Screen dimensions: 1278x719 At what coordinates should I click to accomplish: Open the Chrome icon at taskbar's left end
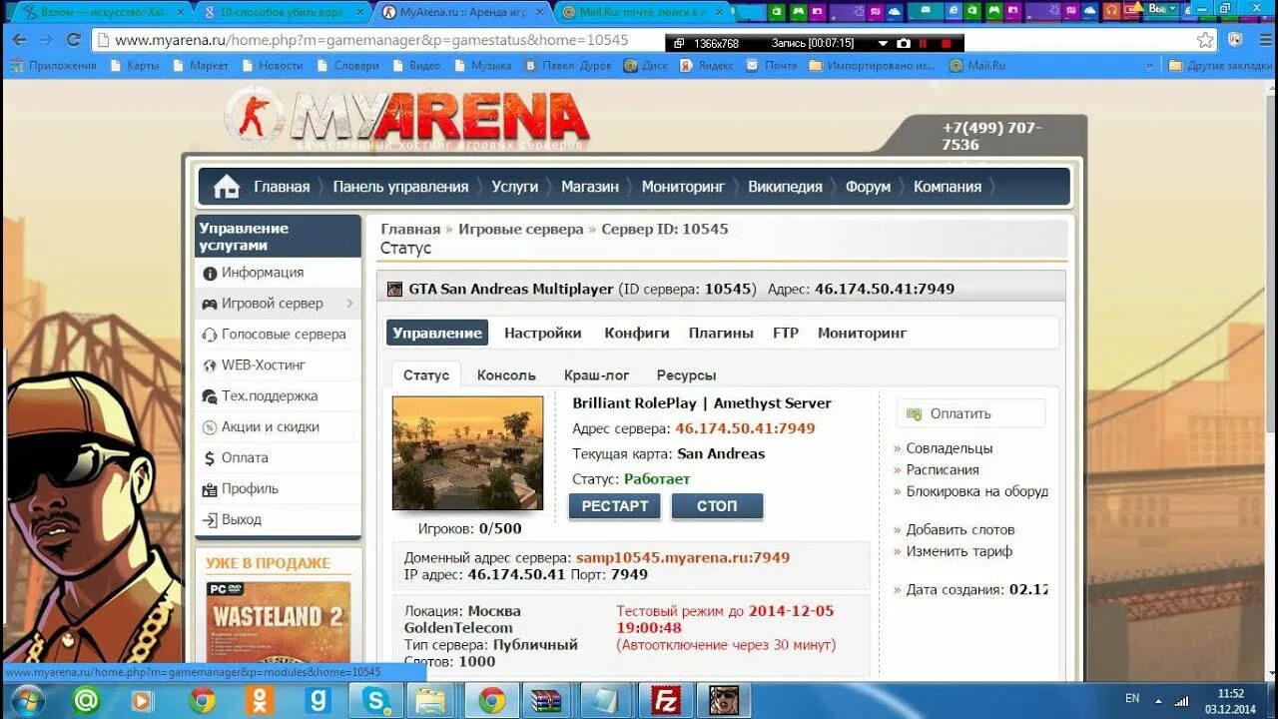(x=203, y=701)
